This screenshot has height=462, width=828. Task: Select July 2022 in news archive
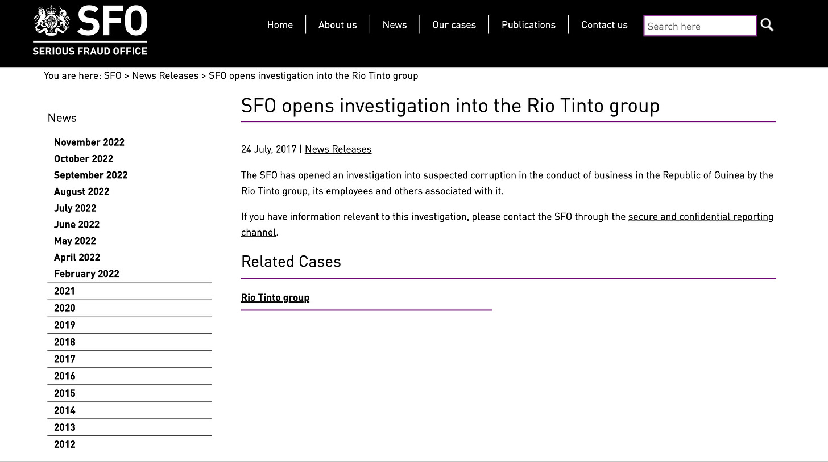pos(75,208)
